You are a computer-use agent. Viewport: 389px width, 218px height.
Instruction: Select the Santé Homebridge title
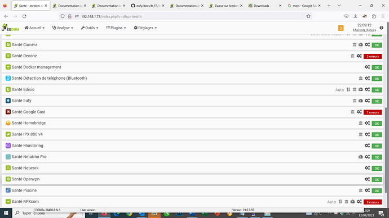pyautogui.click(x=29, y=123)
